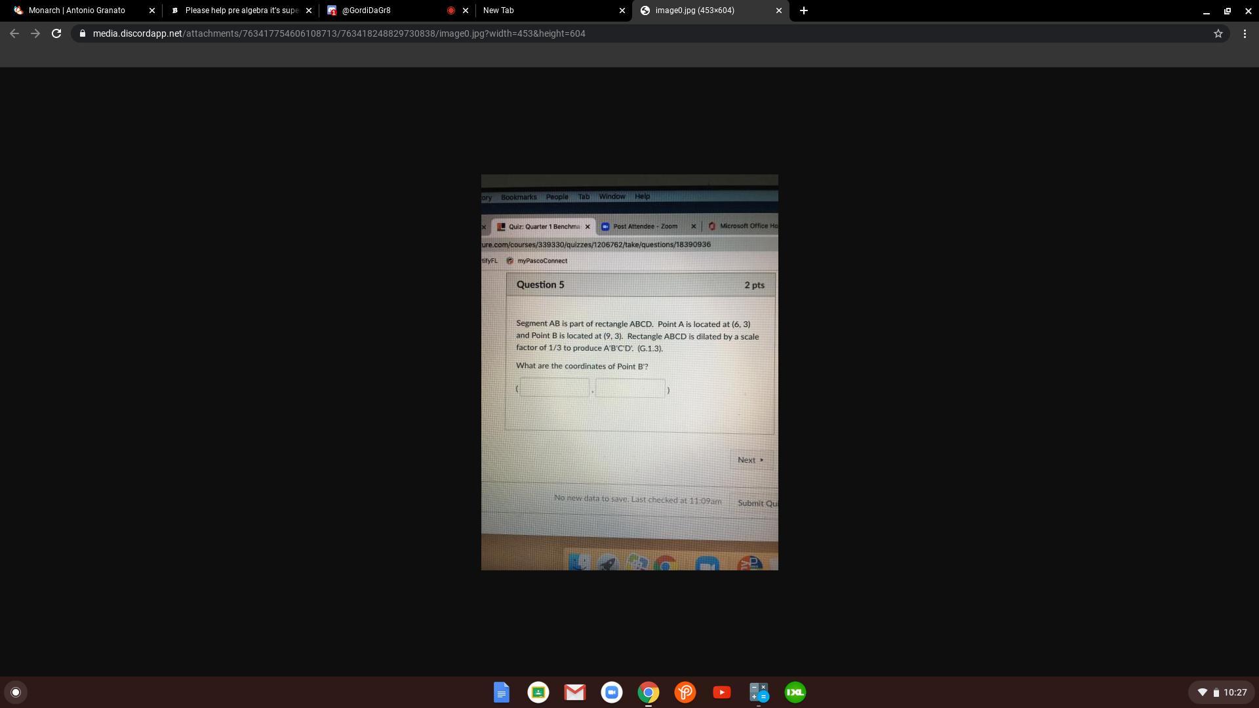Go back to previous page
The image size is (1259, 708).
click(x=14, y=33)
